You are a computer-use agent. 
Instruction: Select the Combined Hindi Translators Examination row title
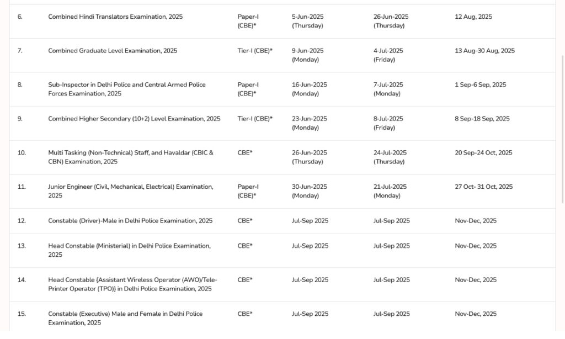[115, 17]
